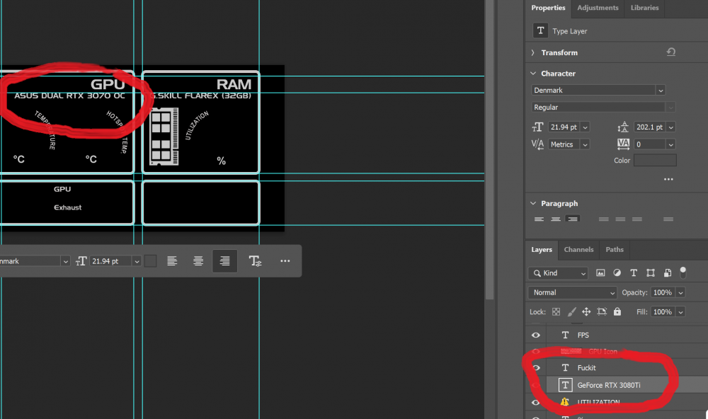Image resolution: width=708 pixels, height=419 pixels.
Task: Left align text in Paragraph section
Action: (539, 219)
